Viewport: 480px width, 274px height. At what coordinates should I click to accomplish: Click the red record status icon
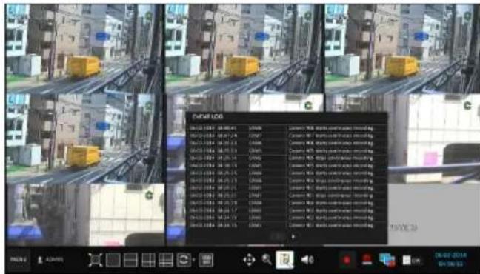pyautogui.click(x=347, y=260)
